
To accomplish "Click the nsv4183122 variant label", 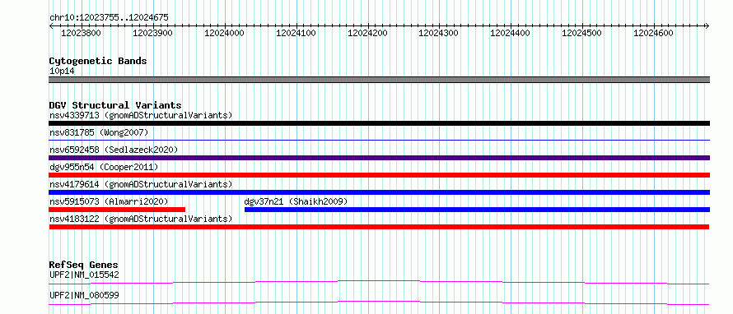I will coord(141,219).
